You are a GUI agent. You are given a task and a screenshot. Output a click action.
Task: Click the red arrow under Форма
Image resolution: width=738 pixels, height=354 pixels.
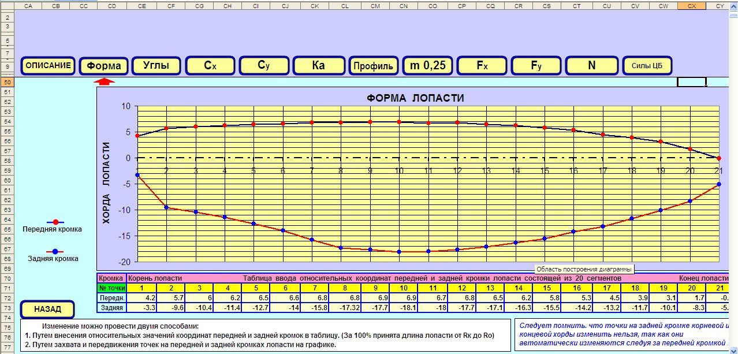pyautogui.click(x=104, y=81)
